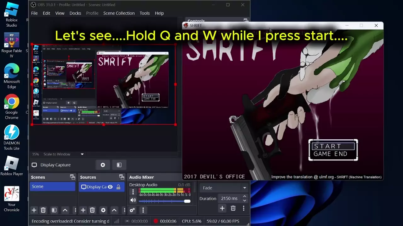Hide Display Capture source via eye icon
Image resolution: width=403 pixels, height=226 pixels.
point(110,187)
